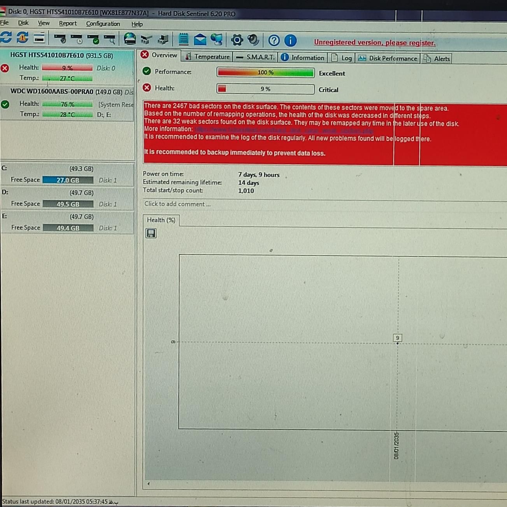507x507 pixels.
Task: Click the send email envelope icon
Action: 200,40
